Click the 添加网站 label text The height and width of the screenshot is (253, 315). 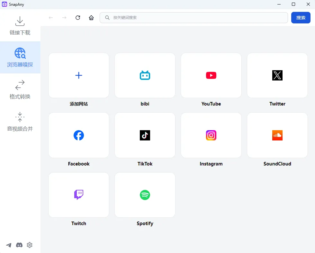[x=79, y=104]
